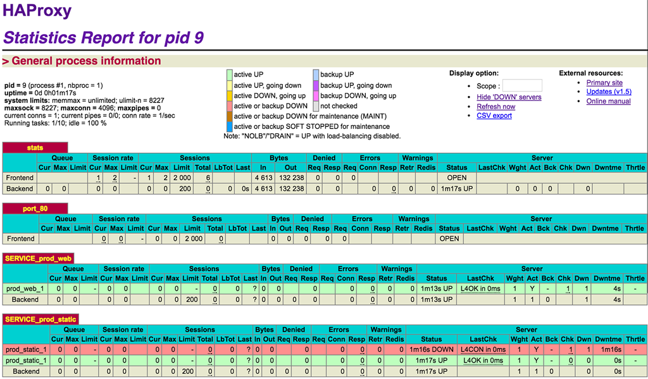Click the port_80 Frontend row label
The image size is (648, 379).
[x=21, y=239]
